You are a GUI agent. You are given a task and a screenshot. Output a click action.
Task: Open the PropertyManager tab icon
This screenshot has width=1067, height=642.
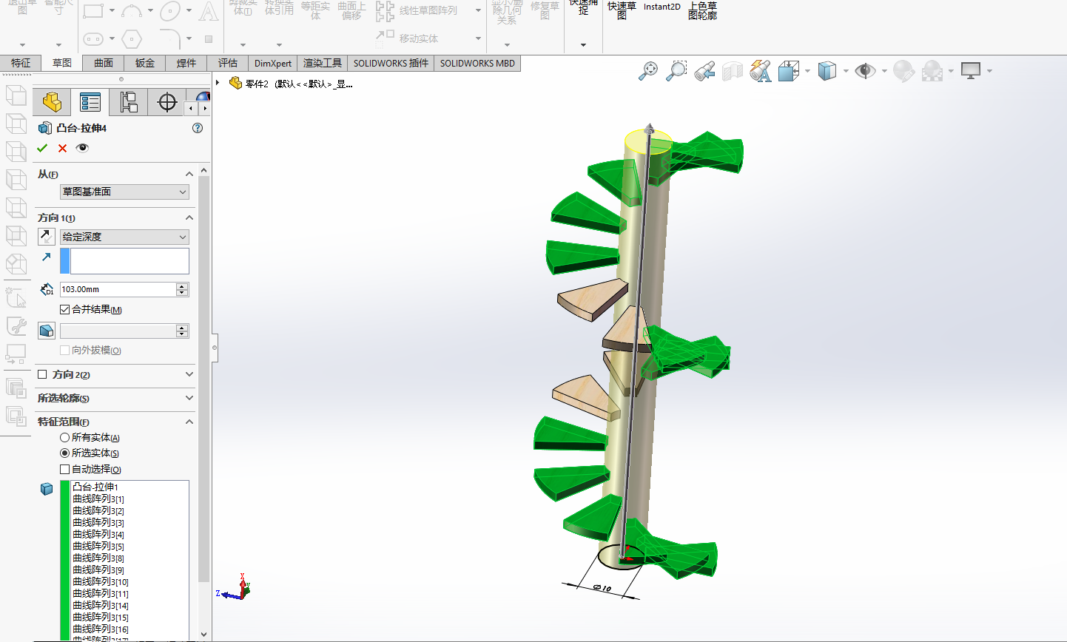90,102
